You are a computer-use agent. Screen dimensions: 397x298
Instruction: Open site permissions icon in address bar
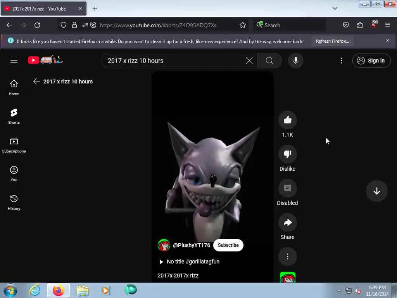coord(85,25)
